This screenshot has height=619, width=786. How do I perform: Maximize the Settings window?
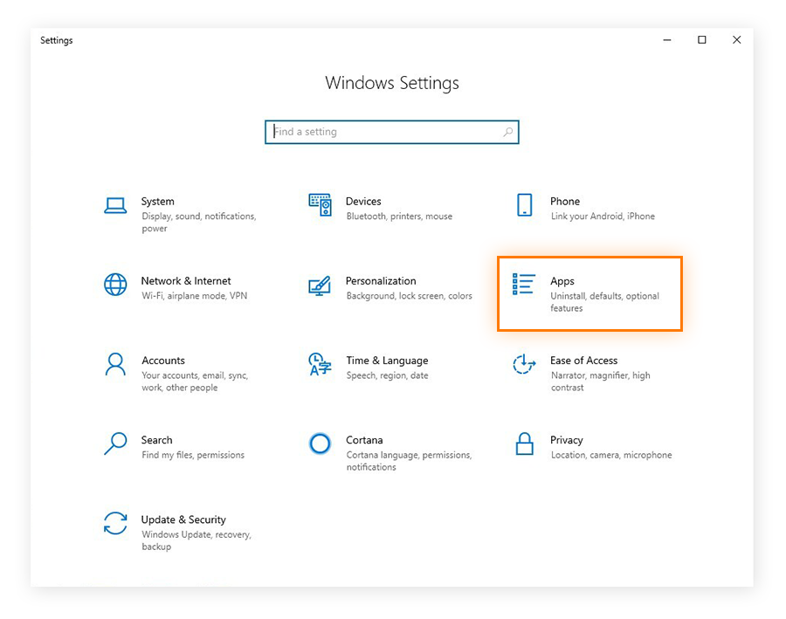(x=702, y=39)
